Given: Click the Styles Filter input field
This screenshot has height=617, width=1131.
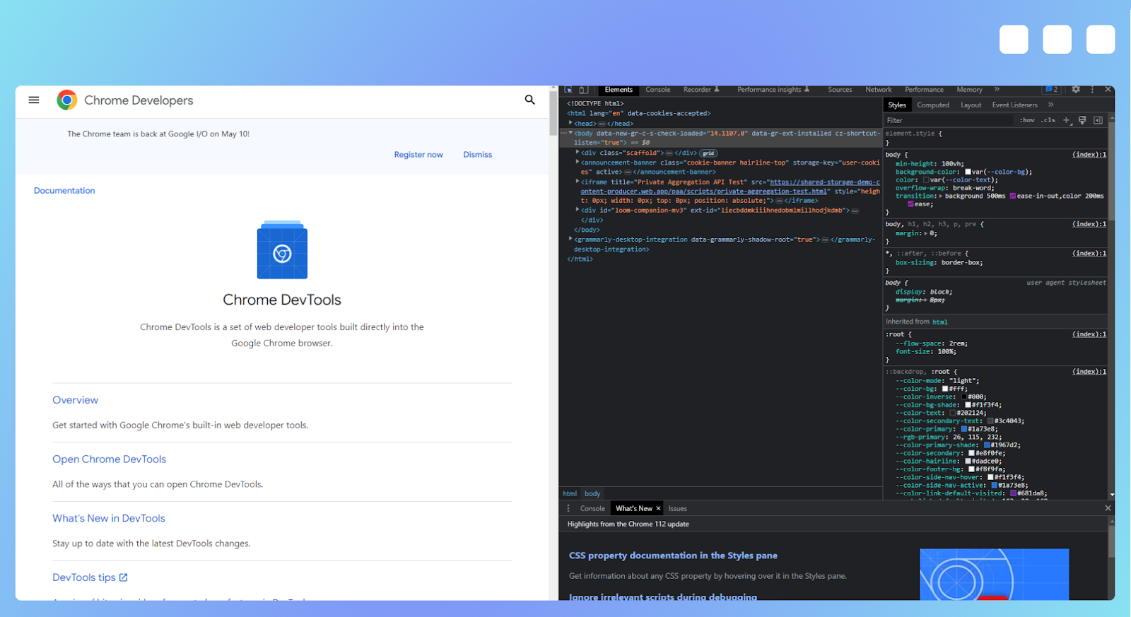Looking at the screenshot, I should (x=947, y=120).
